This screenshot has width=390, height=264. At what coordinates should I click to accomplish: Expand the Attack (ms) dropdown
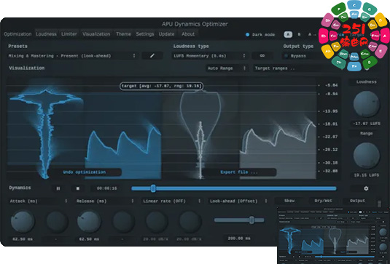[x=39, y=201]
